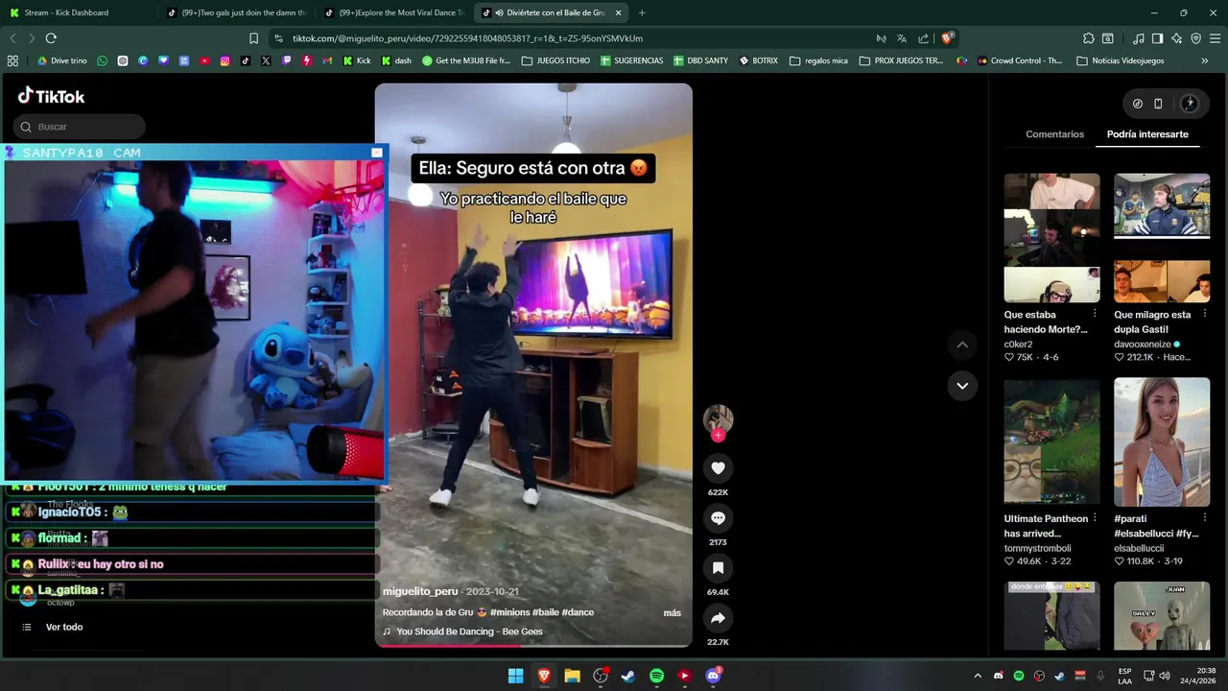Open File Explorer from the taskbar
Viewport: 1228px width, 691px height.
tap(573, 676)
